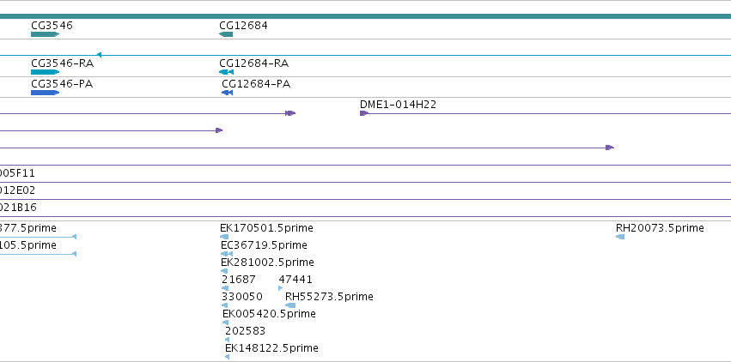This screenshot has height=362, width=731.
Task: Click the teal chromosome bar at top
Action: (366, 16)
